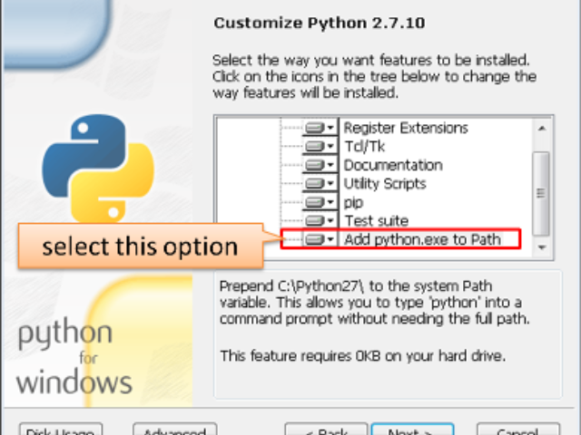Select the Register Extensions tree row
The height and width of the screenshot is (435, 581).
click(406, 128)
